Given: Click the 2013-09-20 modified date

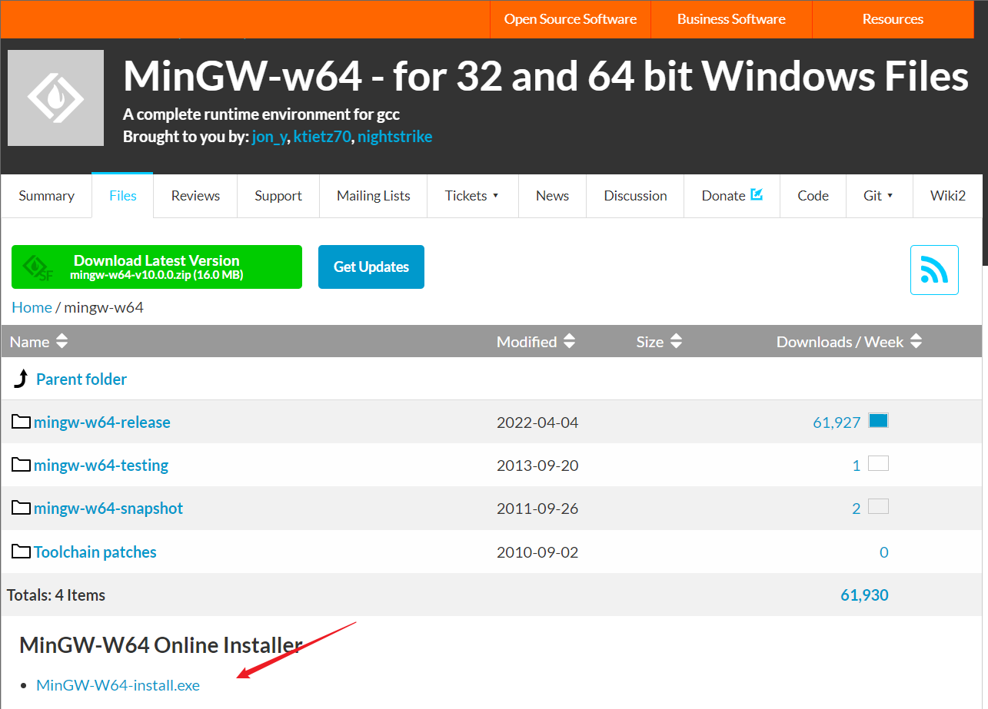Looking at the screenshot, I should (x=537, y=465).
